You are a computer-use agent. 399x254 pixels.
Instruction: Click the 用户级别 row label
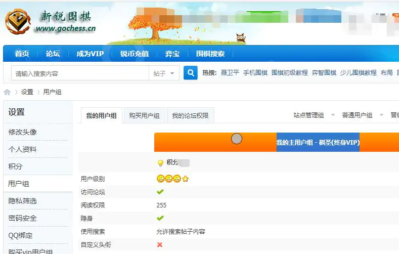pyautogui.click(x=93, y=179)
